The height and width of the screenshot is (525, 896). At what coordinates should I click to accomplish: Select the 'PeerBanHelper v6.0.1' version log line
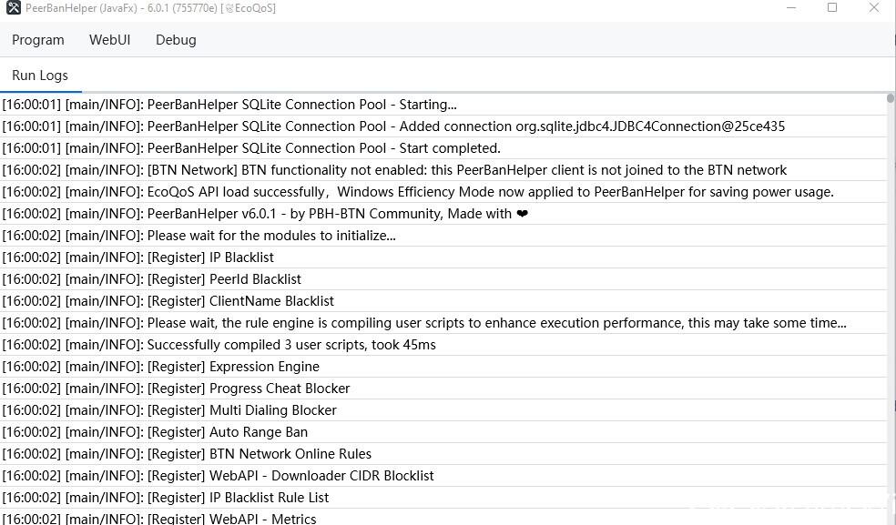tap(265, 214)
